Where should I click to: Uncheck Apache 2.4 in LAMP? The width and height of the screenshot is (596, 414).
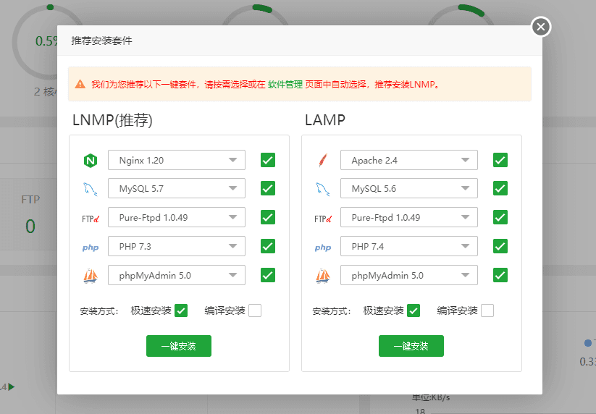[500, 160]
